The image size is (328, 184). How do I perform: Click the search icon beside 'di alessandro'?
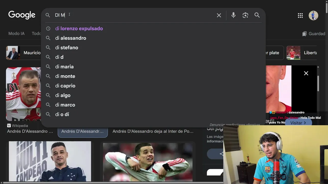click(x=48, y=38)
